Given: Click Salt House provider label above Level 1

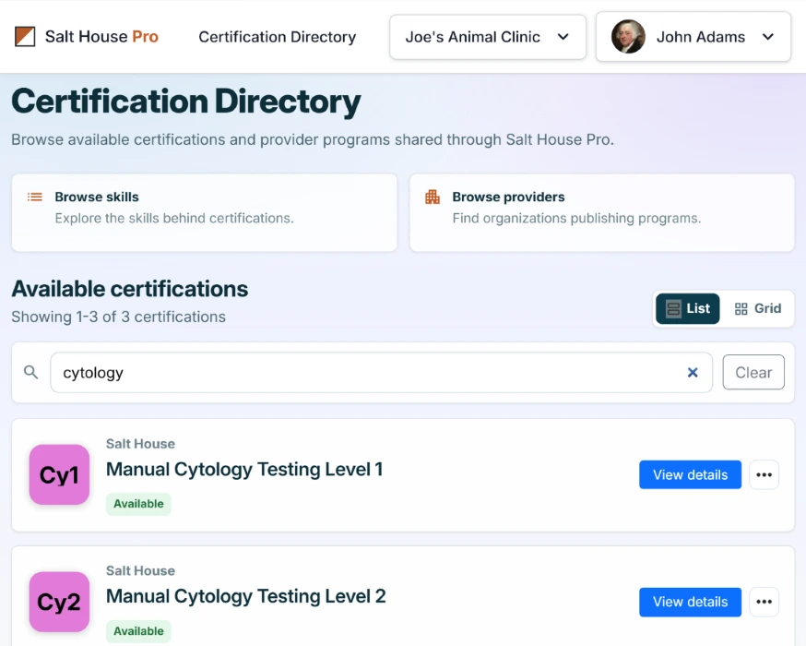Looking at the screenshot, I should coord(140,444).
